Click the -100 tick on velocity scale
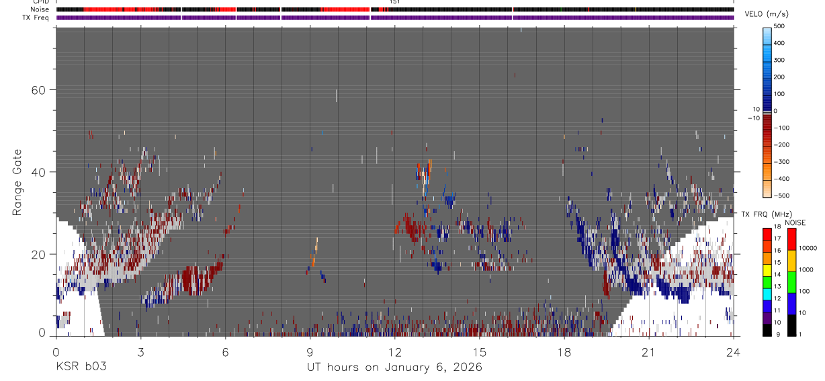825x381 pixels. 781,128
